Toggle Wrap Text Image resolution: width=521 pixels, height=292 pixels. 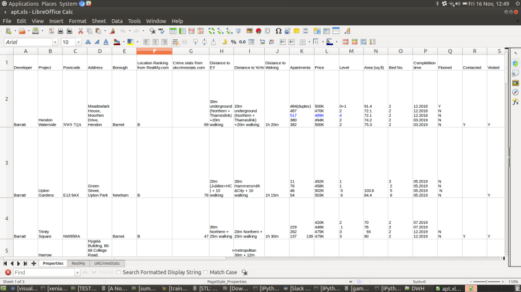click(175, 42)
